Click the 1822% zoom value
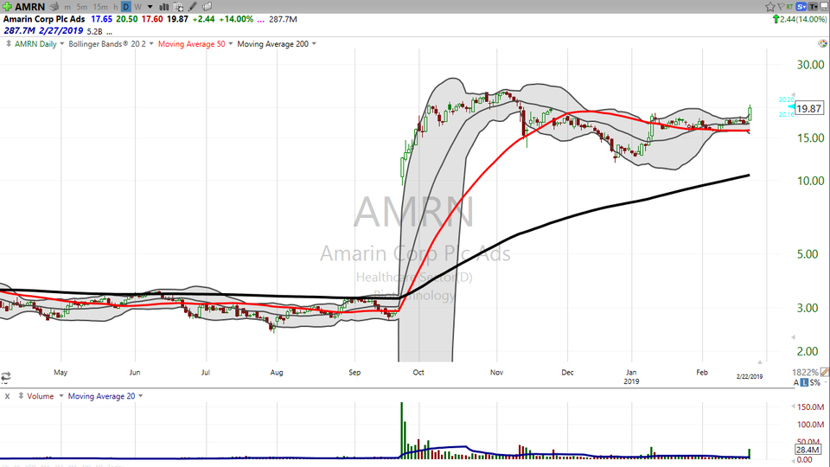This screenshot has height=467, width=830. click(x=805, y=372)
